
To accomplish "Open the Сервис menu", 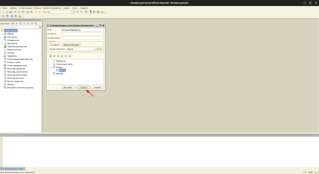I will 66,8.
